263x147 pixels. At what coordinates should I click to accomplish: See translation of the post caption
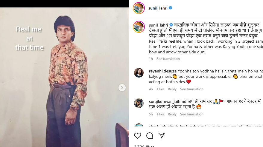tap(168, 59)
